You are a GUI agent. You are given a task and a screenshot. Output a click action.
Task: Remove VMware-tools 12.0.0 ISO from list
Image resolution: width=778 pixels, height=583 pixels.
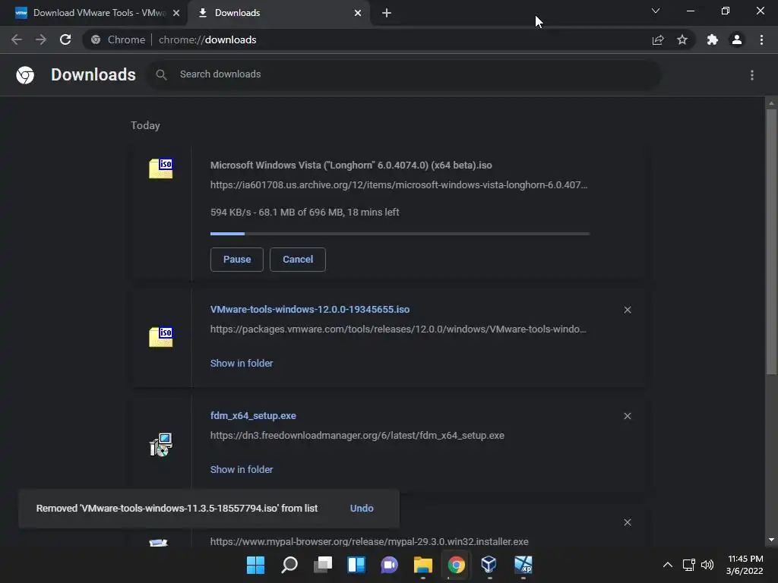coord(628,310)
